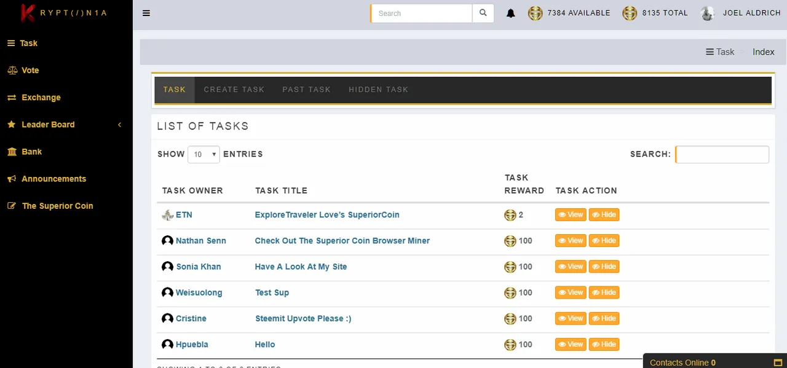Sort by the Task Owner column header
Viewport: 787px width, 368px height.
click(x=192, y=190)
